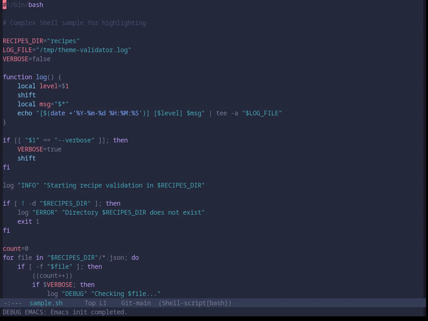Click 'tee -a' in the echo pipeline
This screenshot has width=428, height=321.
point(227,113)
